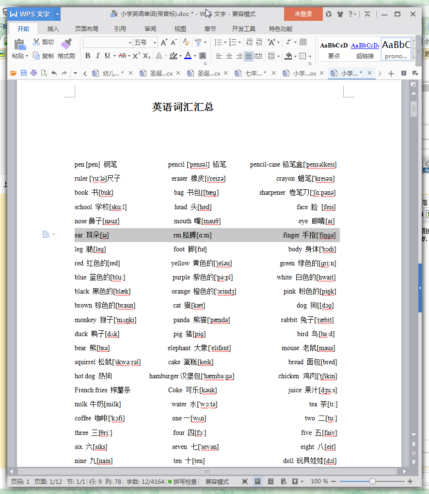This screenshot has width=429, height=494.
Task: Insert table grid icon
Action: (x=303, y=42)
